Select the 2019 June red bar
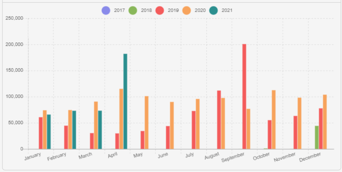This screenshot has width=342, height=172. point(168,137)
